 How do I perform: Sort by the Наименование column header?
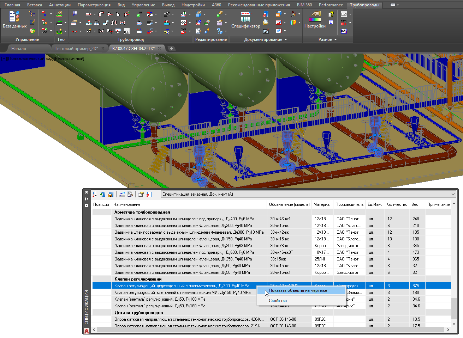[x=189, y=204]
